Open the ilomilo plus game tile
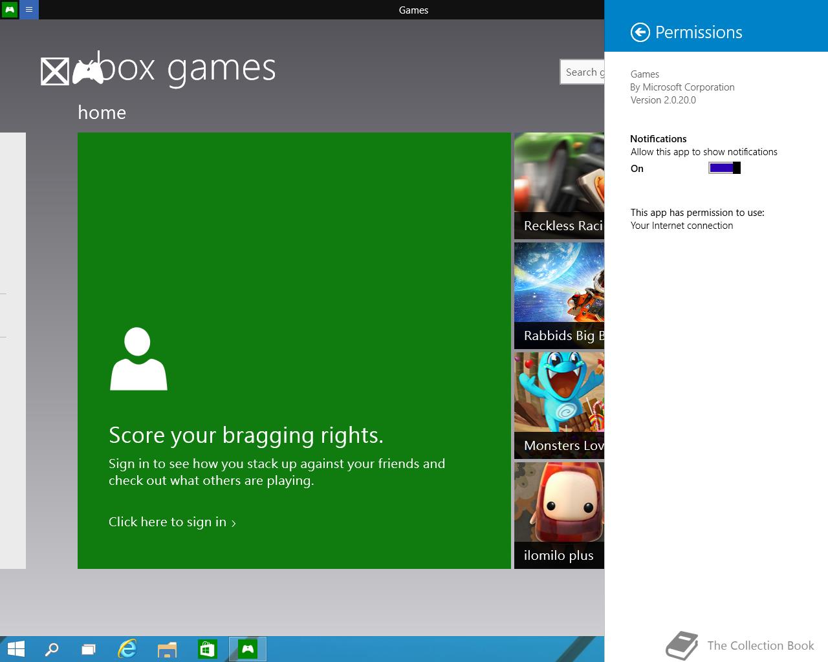The height and width of the screenshot is (662, 828). click(x=559, y=515)
